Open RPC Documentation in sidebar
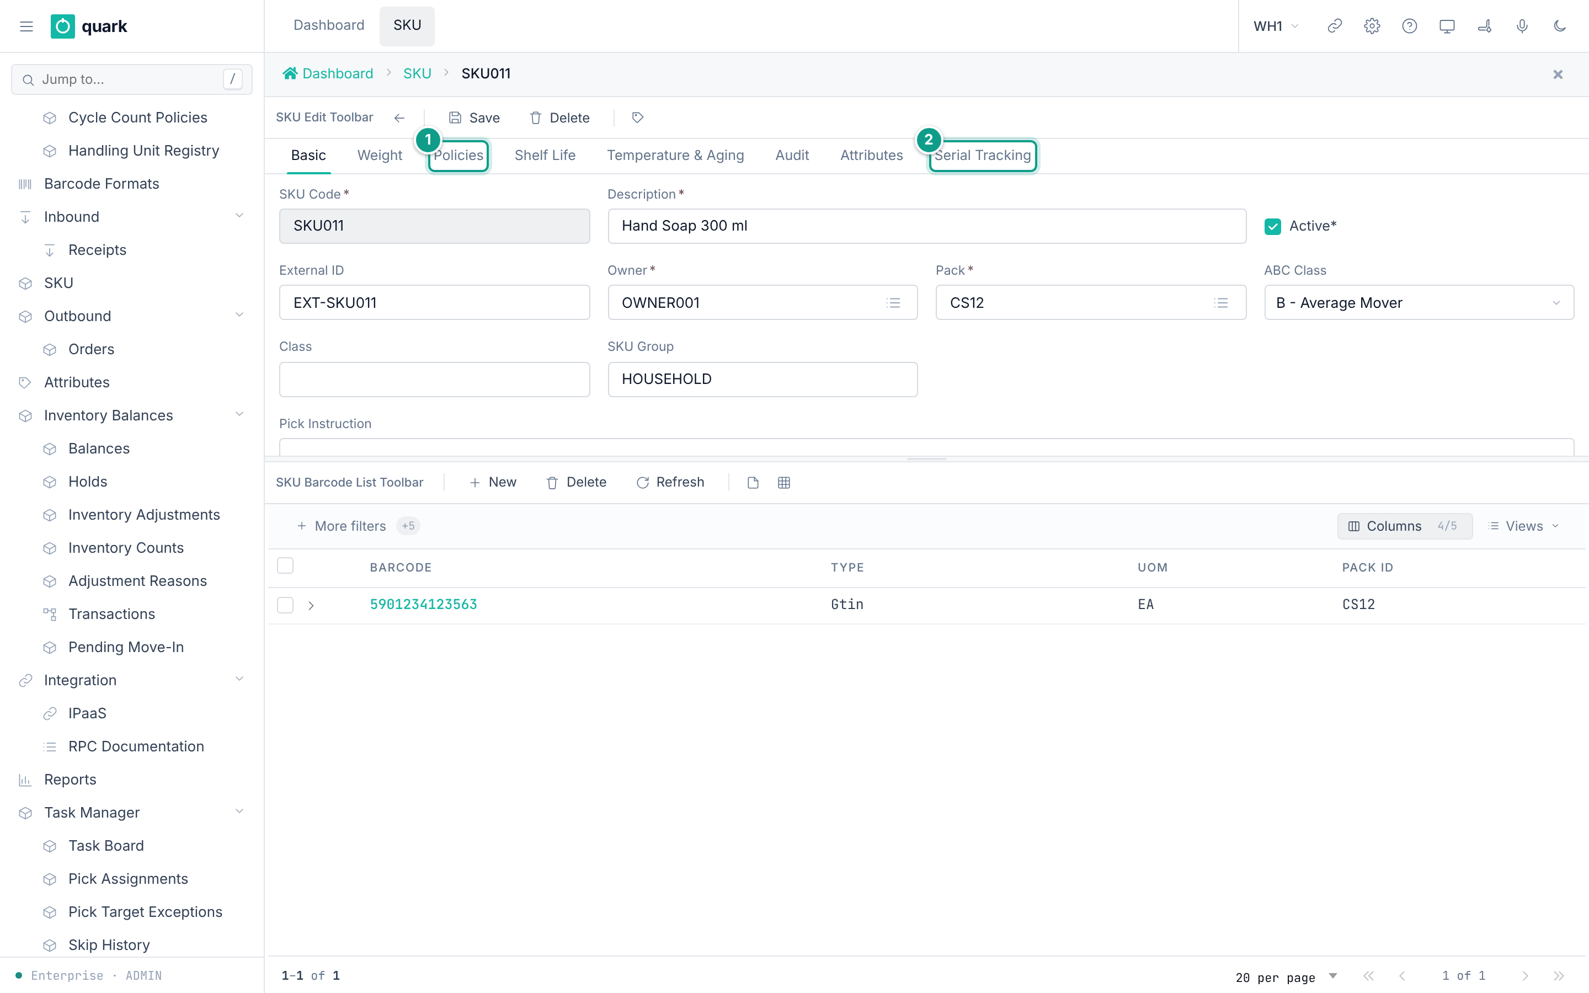The height and width of the screenshot is (993, 1589). [131, 747]
